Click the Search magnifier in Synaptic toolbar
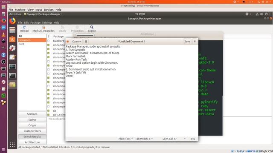The image size is (273, 153). tap(92, 27)
